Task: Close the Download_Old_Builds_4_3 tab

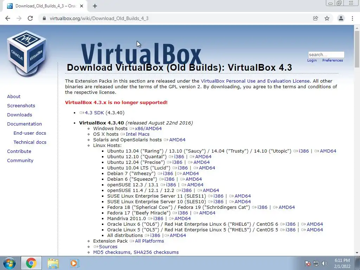Action: (x=82, y=6)
